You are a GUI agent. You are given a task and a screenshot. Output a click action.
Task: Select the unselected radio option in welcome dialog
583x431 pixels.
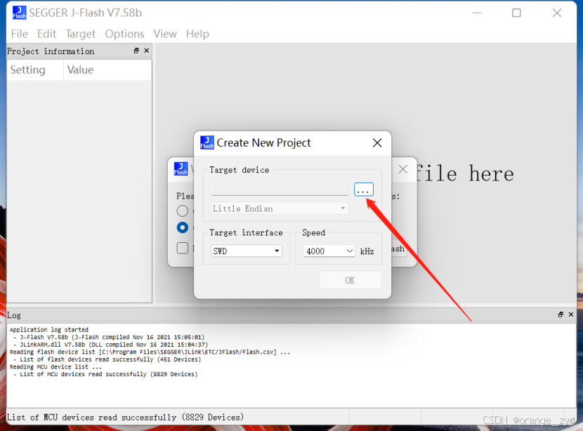pyautogui.click(x=183, y=211)
